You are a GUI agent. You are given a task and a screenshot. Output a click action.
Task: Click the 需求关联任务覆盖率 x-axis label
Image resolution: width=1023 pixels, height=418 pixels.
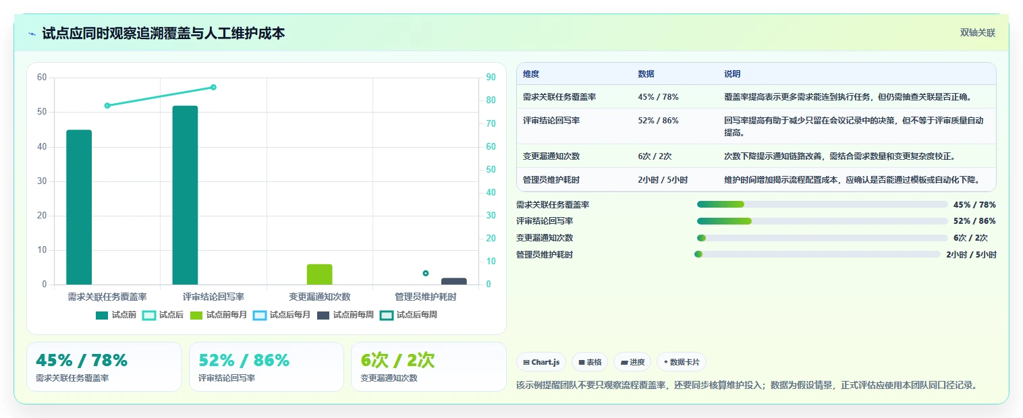(107, 297)
